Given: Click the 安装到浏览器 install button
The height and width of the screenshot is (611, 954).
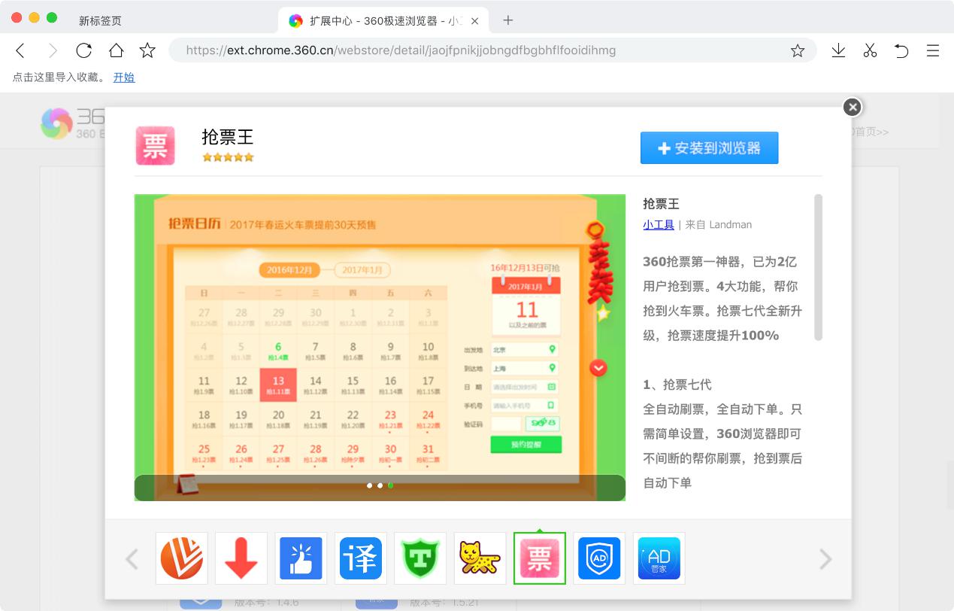Looking at the screenshot, I should (x=709, y=147).
